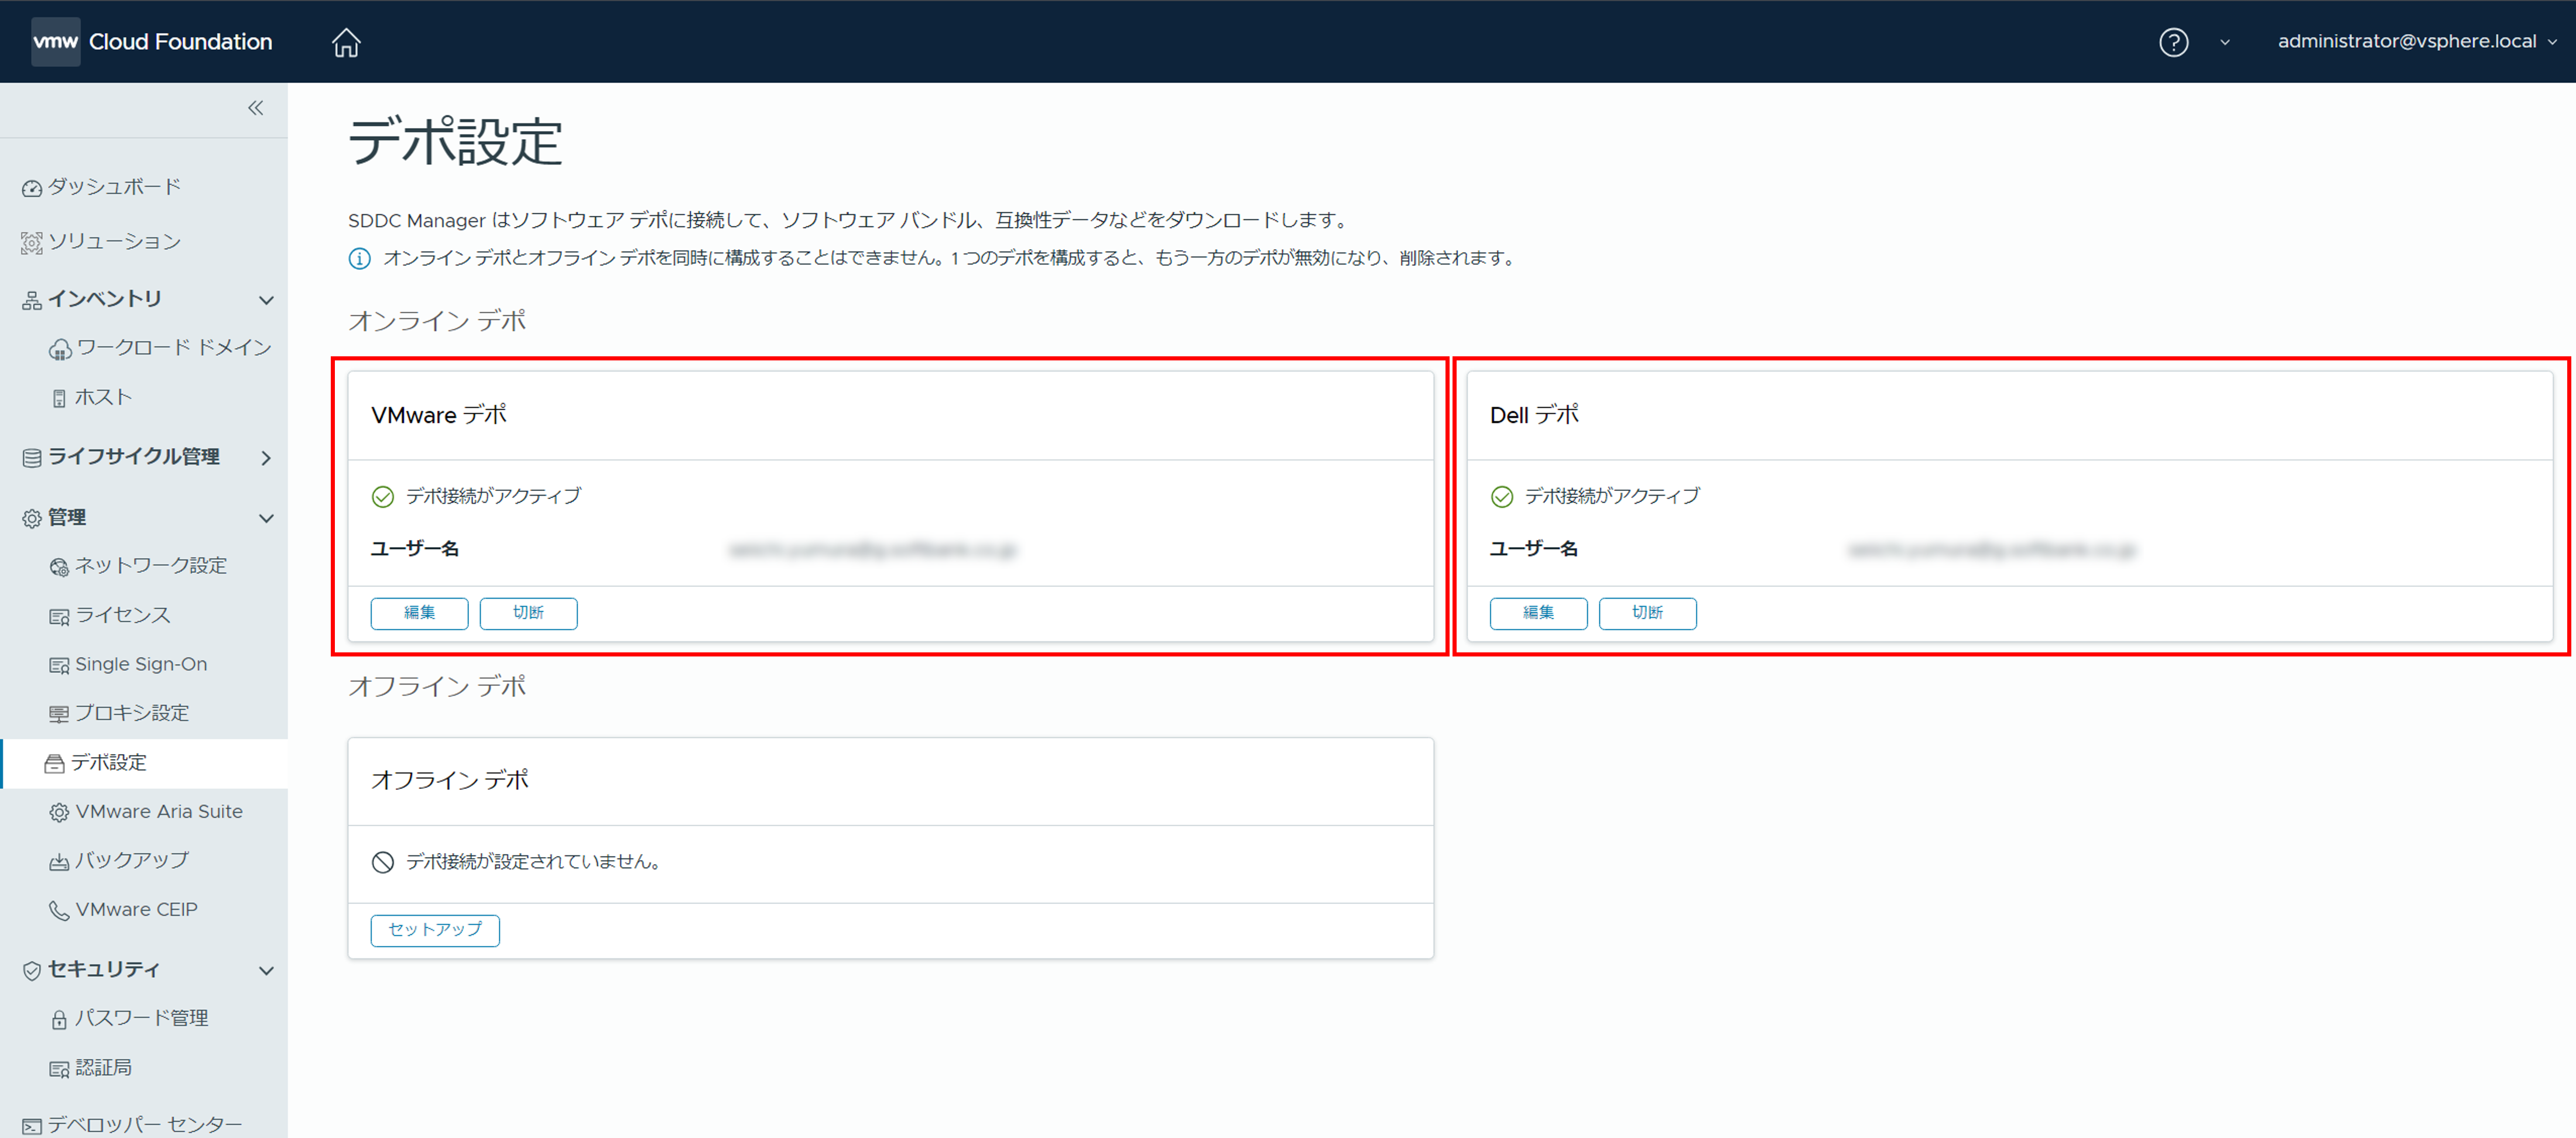Viewport: 2576px width, 1138px height.
Task: Click the デポ設定 depot icon
Action: tap(54, 764)
